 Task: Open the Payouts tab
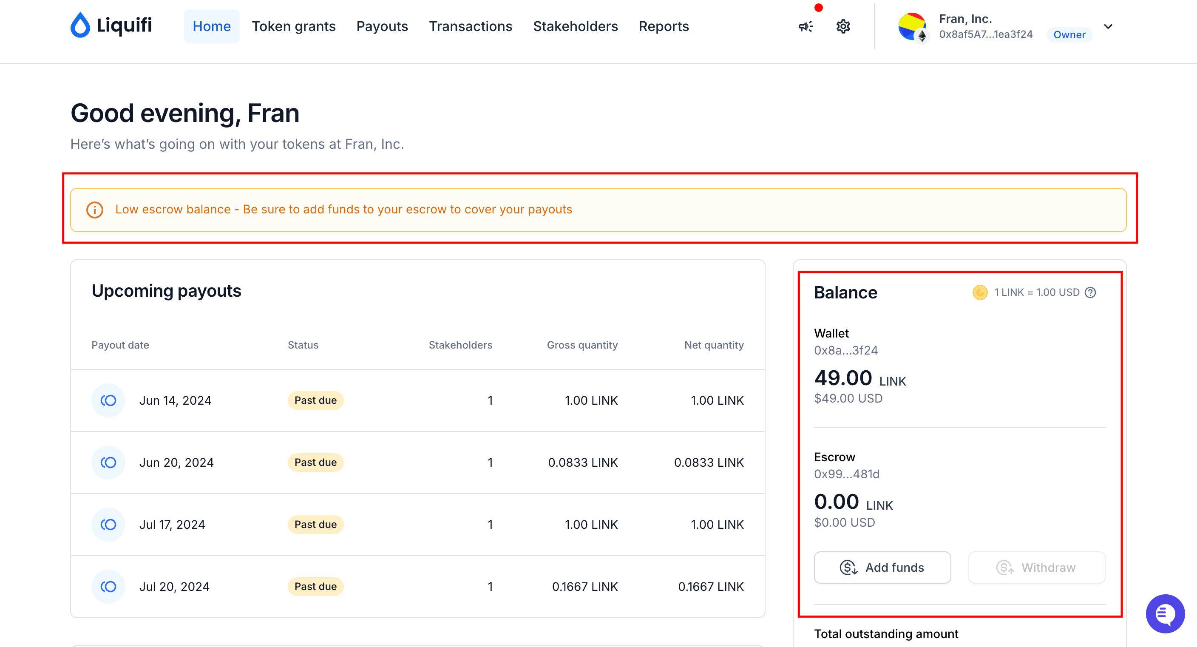click(x=382, y=26)
